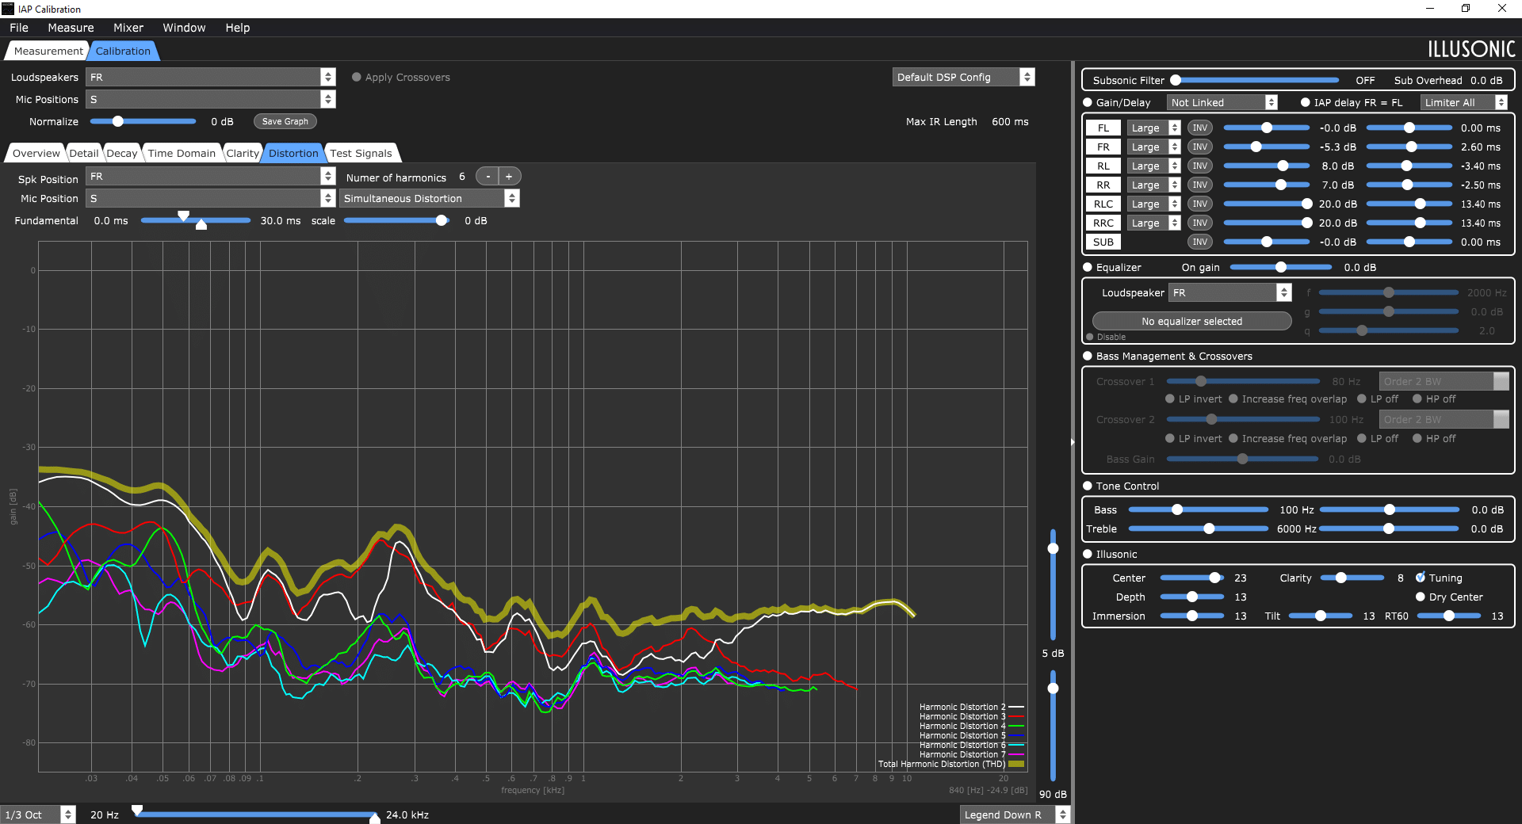The width and height of the screenshot is (1522, 824).
Task: Toggle INV button for RR speaker
Action: (x=1199, y=185)
